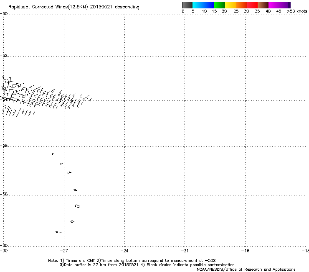Click the -30 longitude axis label

point(4,251)
